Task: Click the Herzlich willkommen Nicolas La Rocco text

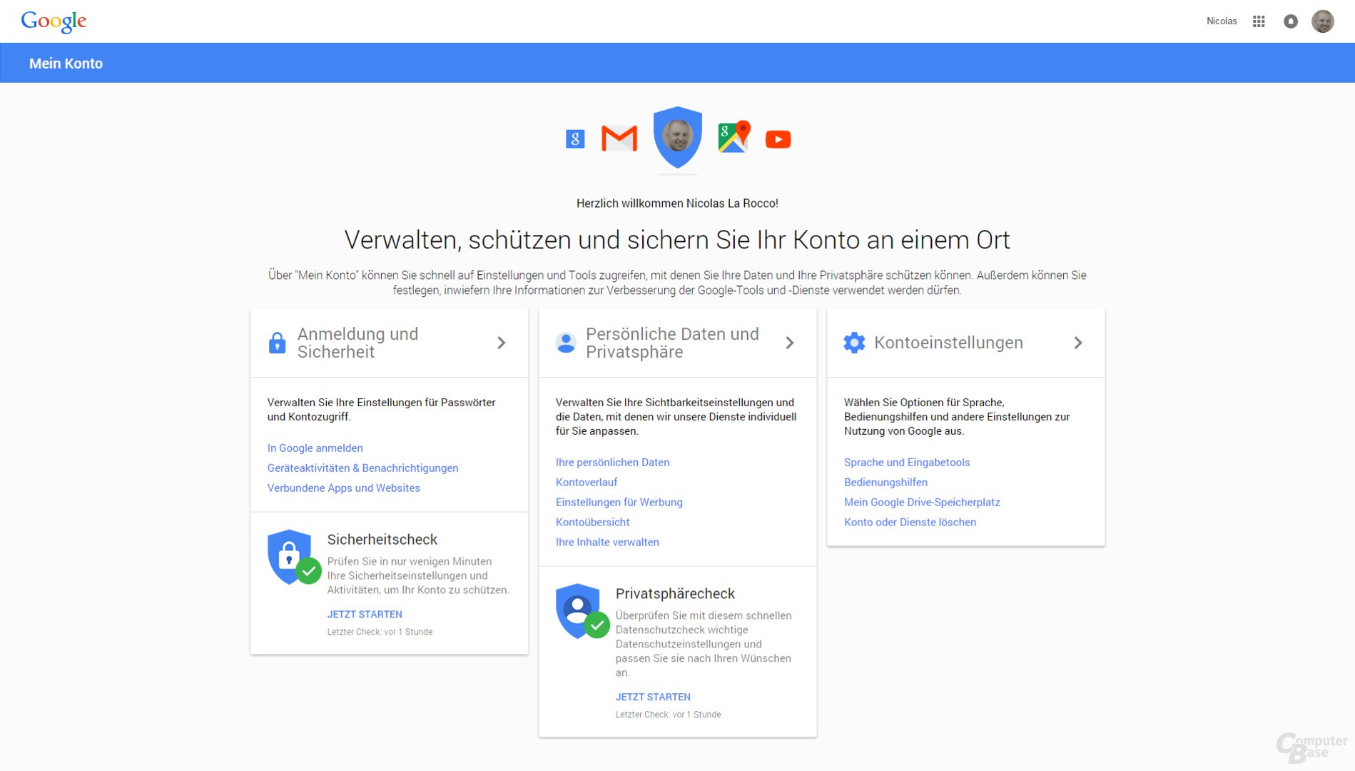Action: pyautogui.click(x=677, y=203)
